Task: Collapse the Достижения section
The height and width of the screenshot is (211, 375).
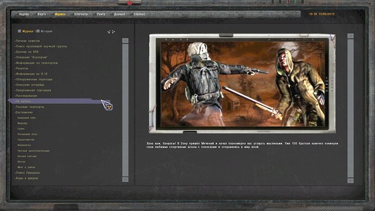Action: click(24, 113)
